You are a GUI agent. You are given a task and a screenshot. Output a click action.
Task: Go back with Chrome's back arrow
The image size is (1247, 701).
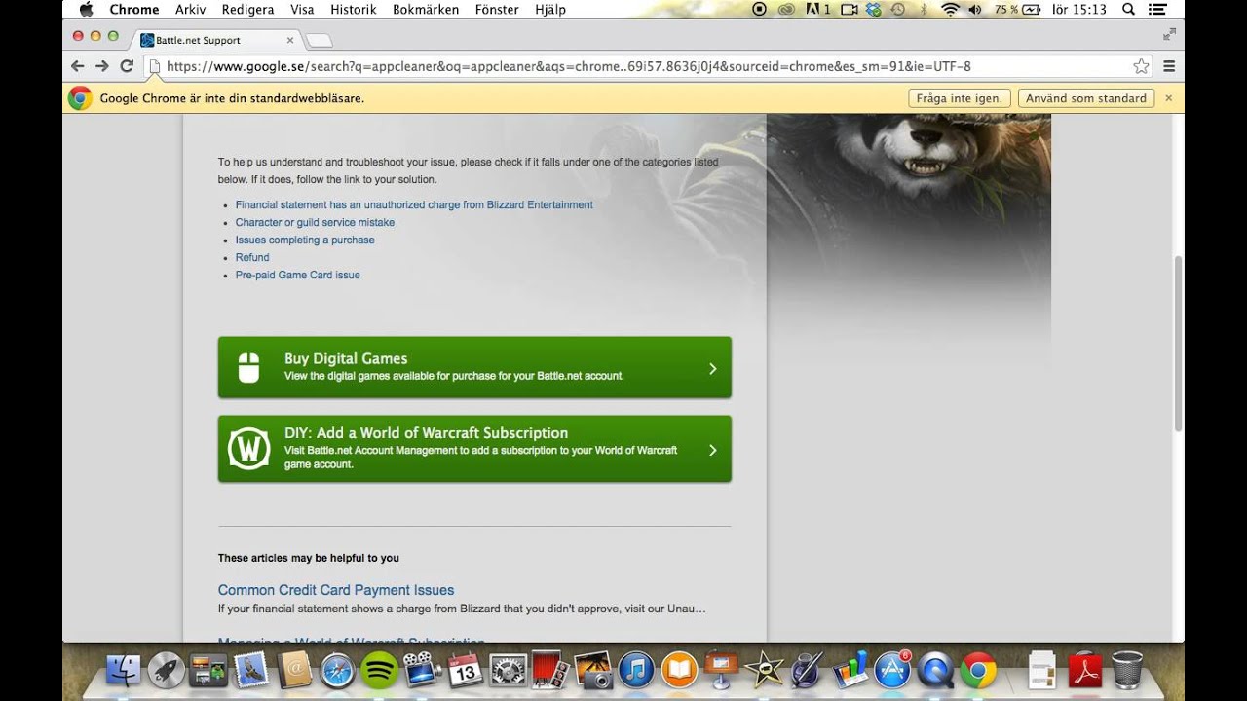(x=78, y=66)
